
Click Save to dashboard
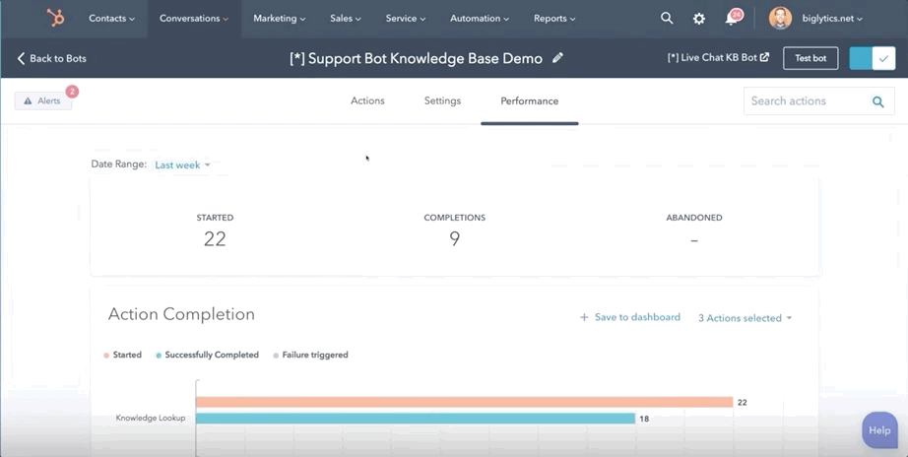pyautogui.click(x=630, y=317)
